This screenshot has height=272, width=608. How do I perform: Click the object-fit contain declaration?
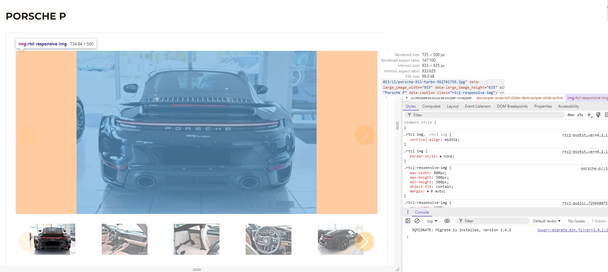tap(431, 187)
